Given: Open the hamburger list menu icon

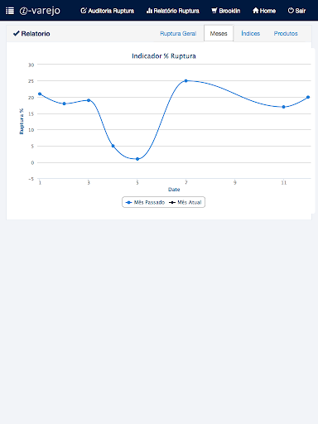Looking at the screenshot, I should (x=10, y=11).
